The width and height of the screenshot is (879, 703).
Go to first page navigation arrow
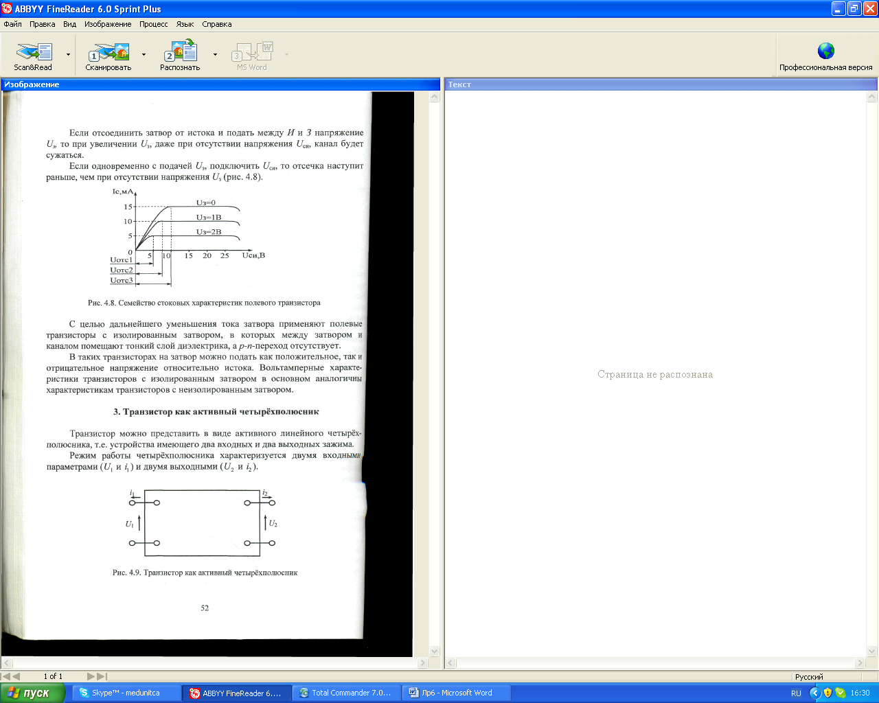tap(5, 676)
